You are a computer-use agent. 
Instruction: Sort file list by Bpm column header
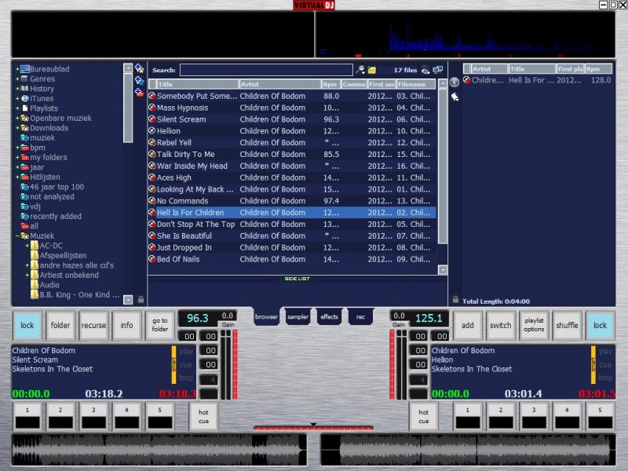[x=330, y=84]
